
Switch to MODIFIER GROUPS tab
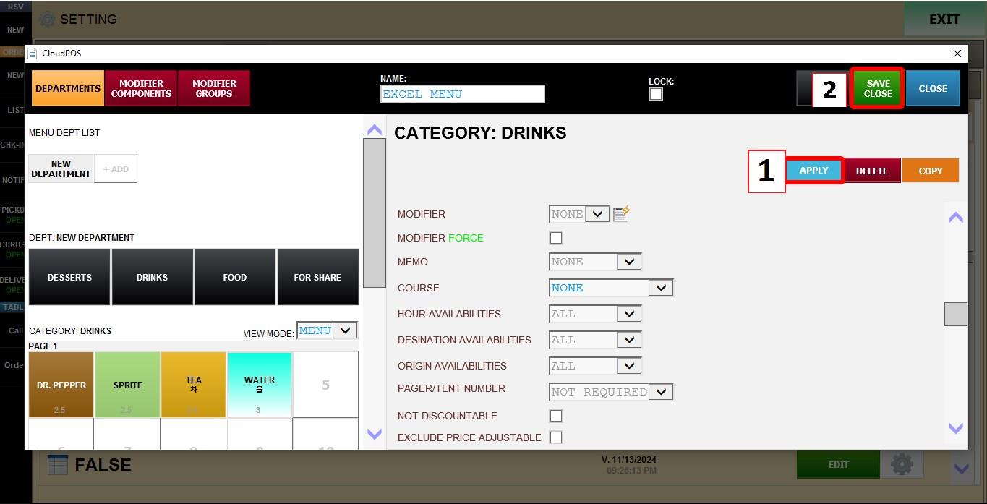coord(214,88)
